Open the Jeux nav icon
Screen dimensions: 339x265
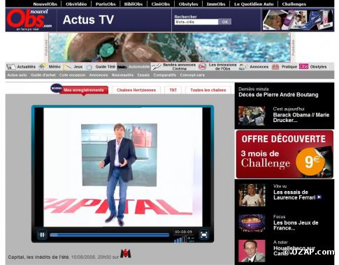coord(68,67)
